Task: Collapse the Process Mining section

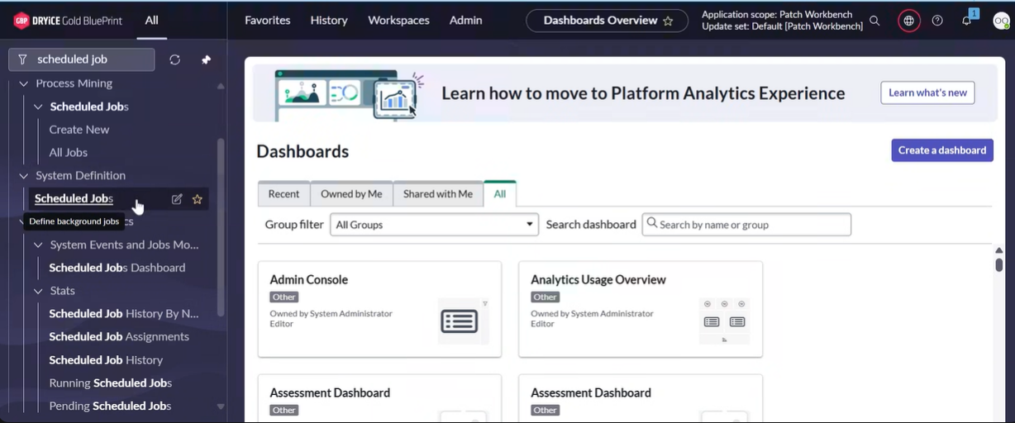Action: click(24, 83)
